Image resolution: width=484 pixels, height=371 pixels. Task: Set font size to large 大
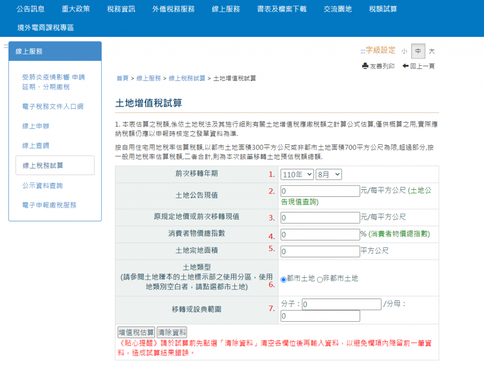pyautogui.click(x=432, y=51)
